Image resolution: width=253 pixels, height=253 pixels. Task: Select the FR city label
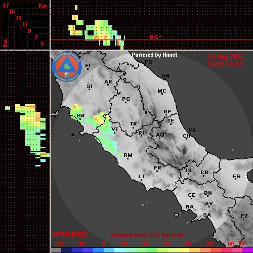157,168
